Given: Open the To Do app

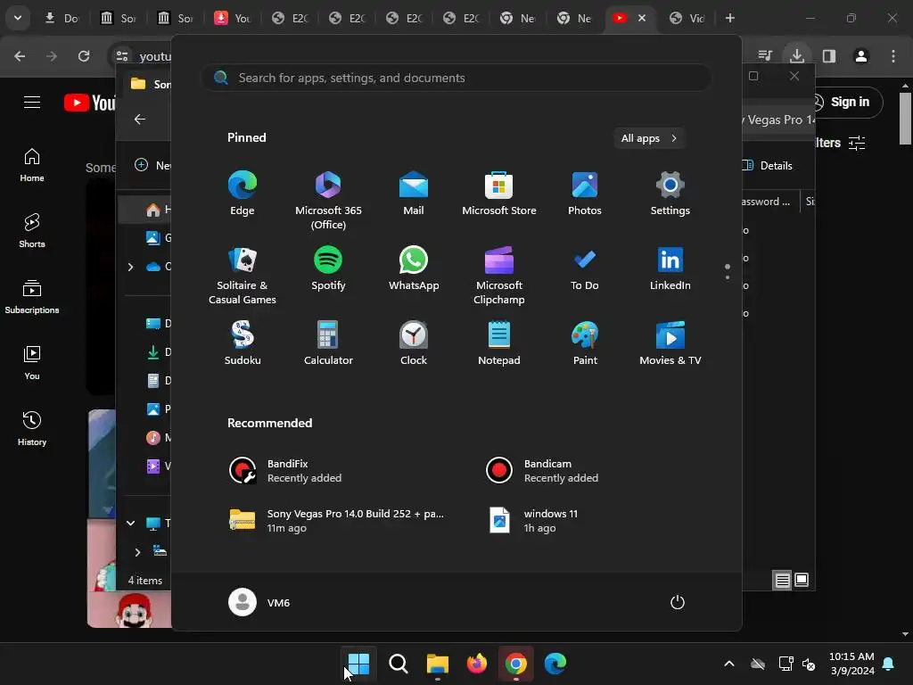Looking at the screenshot, I should coord(585,268).
